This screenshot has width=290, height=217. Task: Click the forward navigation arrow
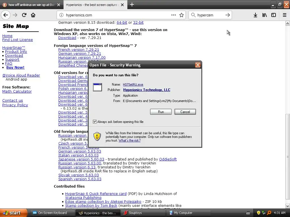click(x=15, y=15)
